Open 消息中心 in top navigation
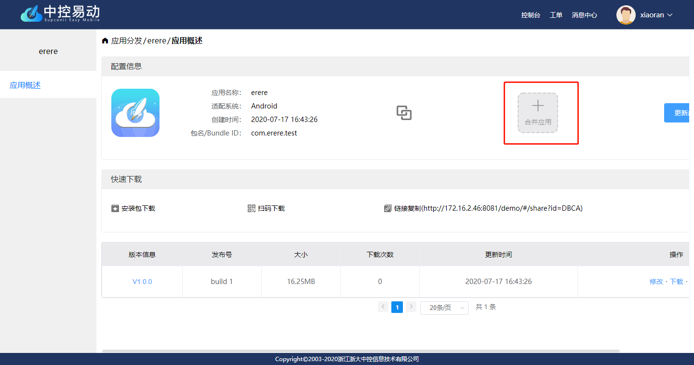The height and width of the screenshot is (365, 694). click(x=585, y=15)
